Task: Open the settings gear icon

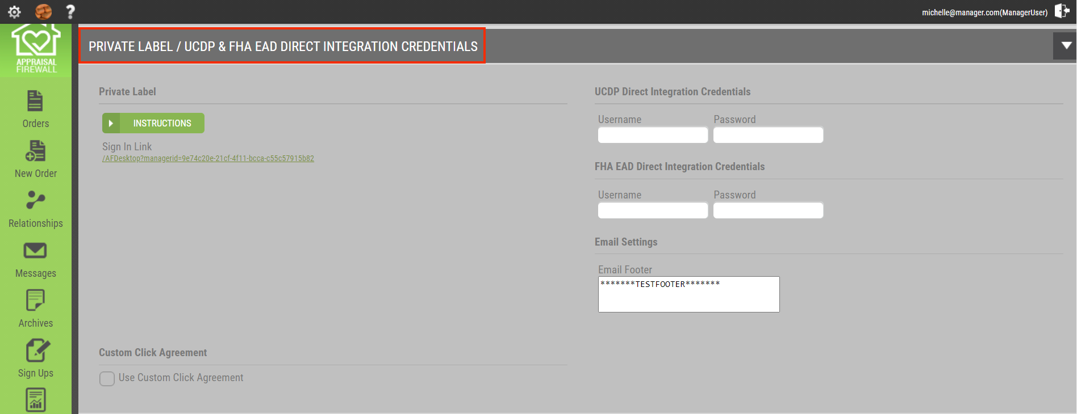Action: pyautogui.click(x=14, y=11)
